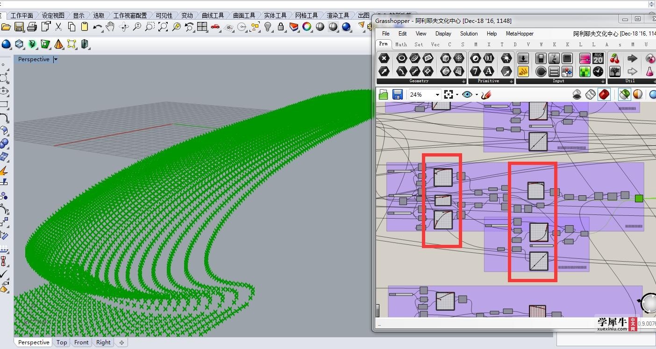656x349 pixels.
Task: Toggle shaded red preview mode in Grasshopper
Action: click(x=604, y=94)
